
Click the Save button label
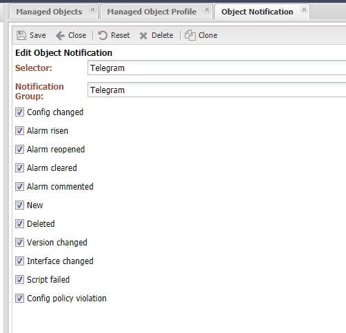(x=38, y=35)
